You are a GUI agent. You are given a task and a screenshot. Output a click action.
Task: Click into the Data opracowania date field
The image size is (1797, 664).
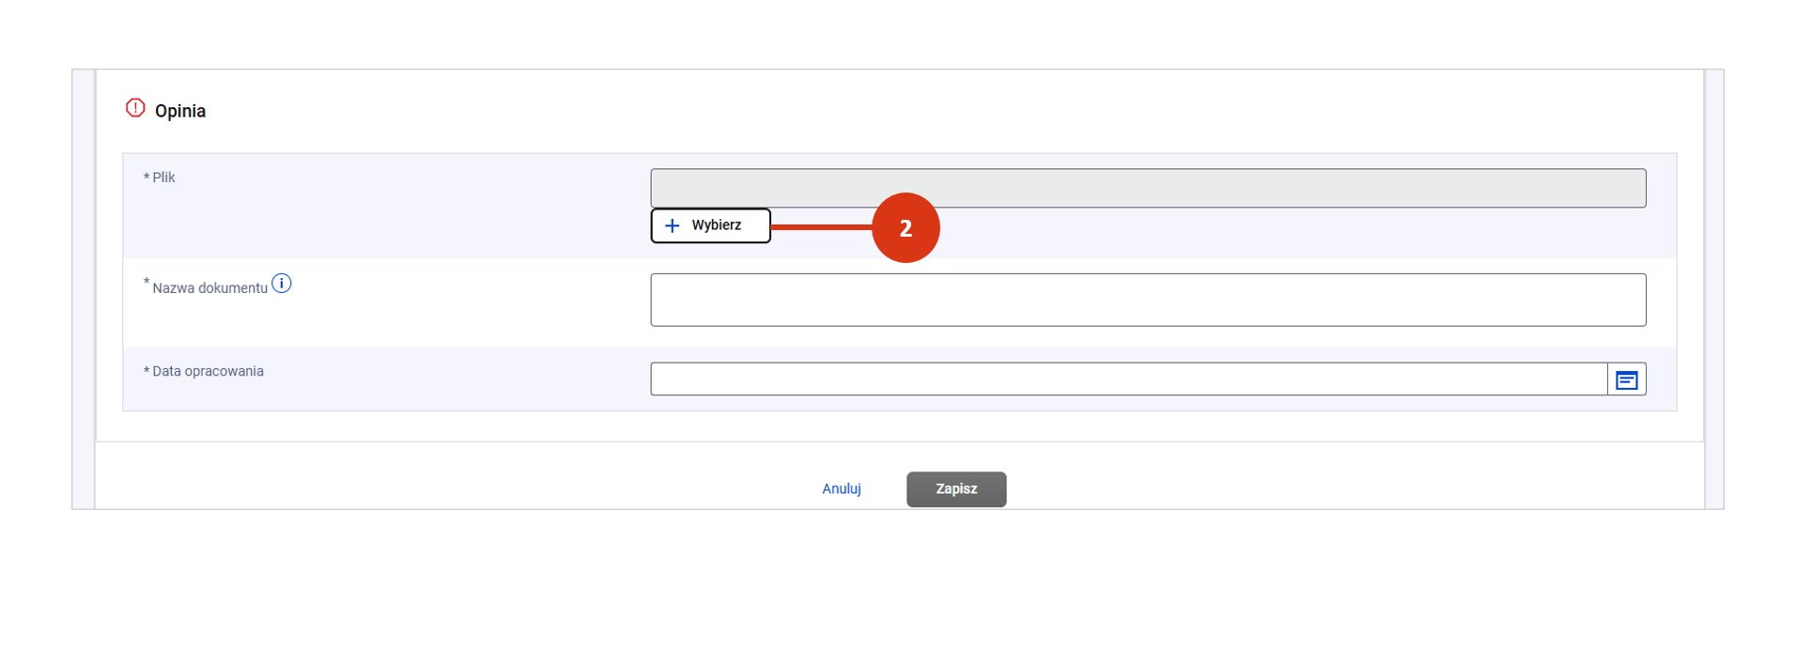pyautogui.click(x=1127, y=379)
